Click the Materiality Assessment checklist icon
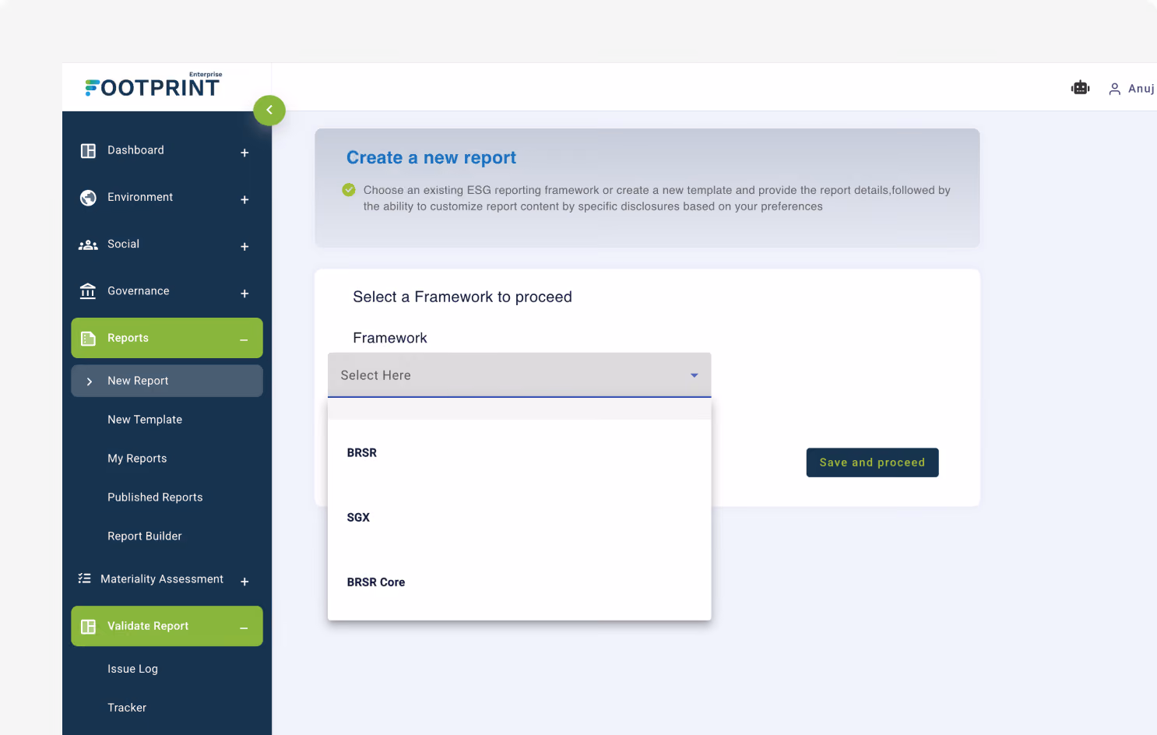 point(84,579)
